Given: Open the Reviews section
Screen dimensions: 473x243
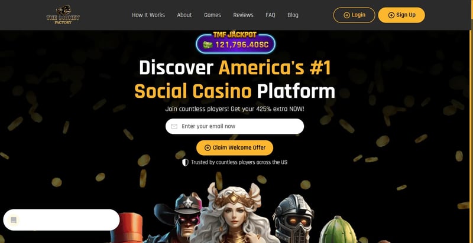Looking at the screenshot, I should 243,15.
